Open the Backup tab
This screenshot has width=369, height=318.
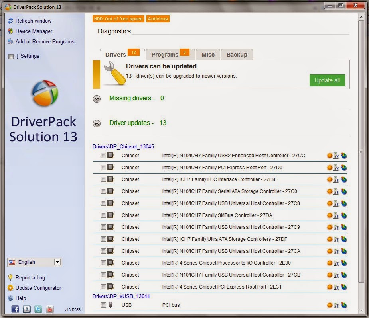click(x=237, y=55)
